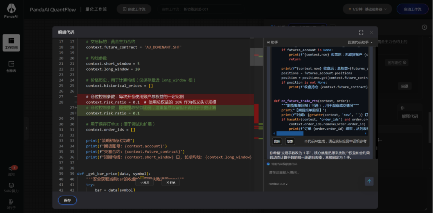Click print 期货账号 context.account line
Screen dimensions: 433x213
[x=126, y=146]
